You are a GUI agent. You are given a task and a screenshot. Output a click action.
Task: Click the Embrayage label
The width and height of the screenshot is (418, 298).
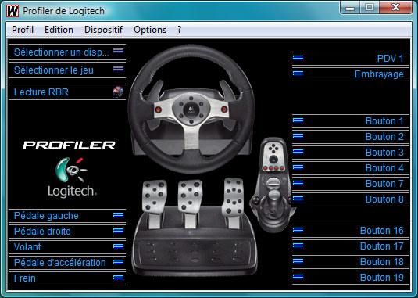pos(379,74)
